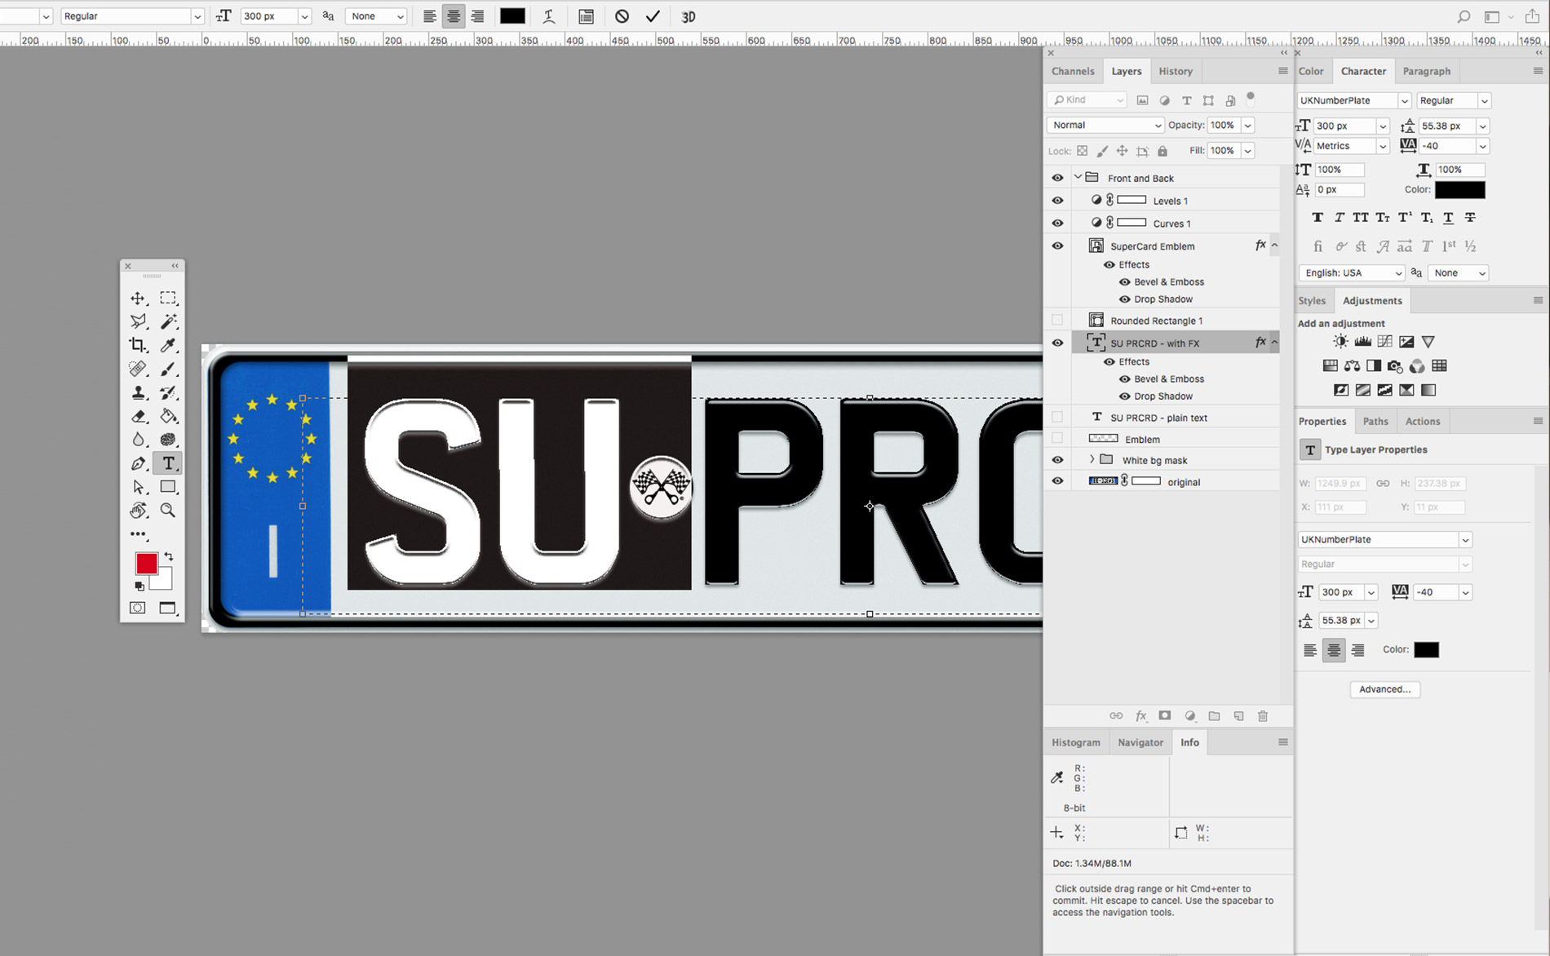1550x956 pixels.
Task: Activate All Caps formatting
Action: pyautogui.click(x=1360, y=217)
